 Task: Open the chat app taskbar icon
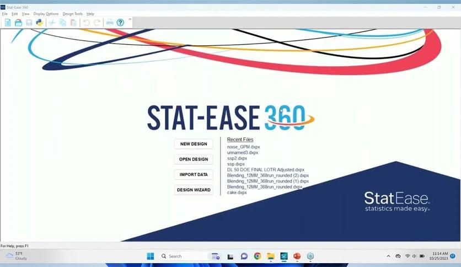tap(244, 256)
